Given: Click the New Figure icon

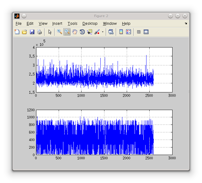Looking at the screenshot, I should coord(17,32).
